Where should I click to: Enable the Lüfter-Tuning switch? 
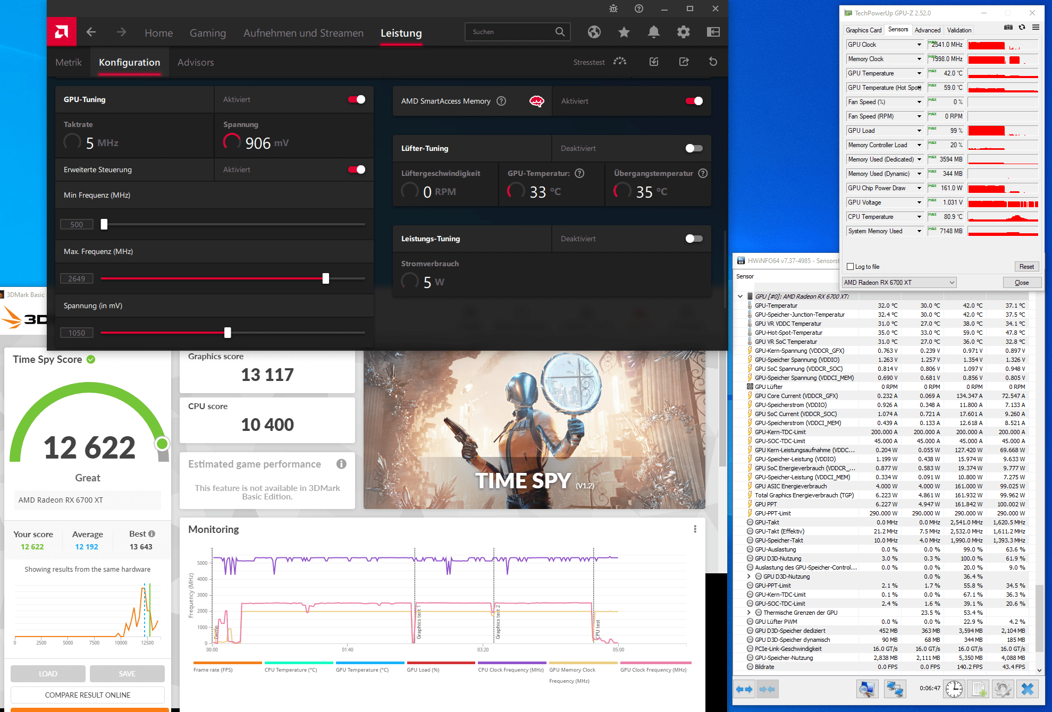point(694,148)
